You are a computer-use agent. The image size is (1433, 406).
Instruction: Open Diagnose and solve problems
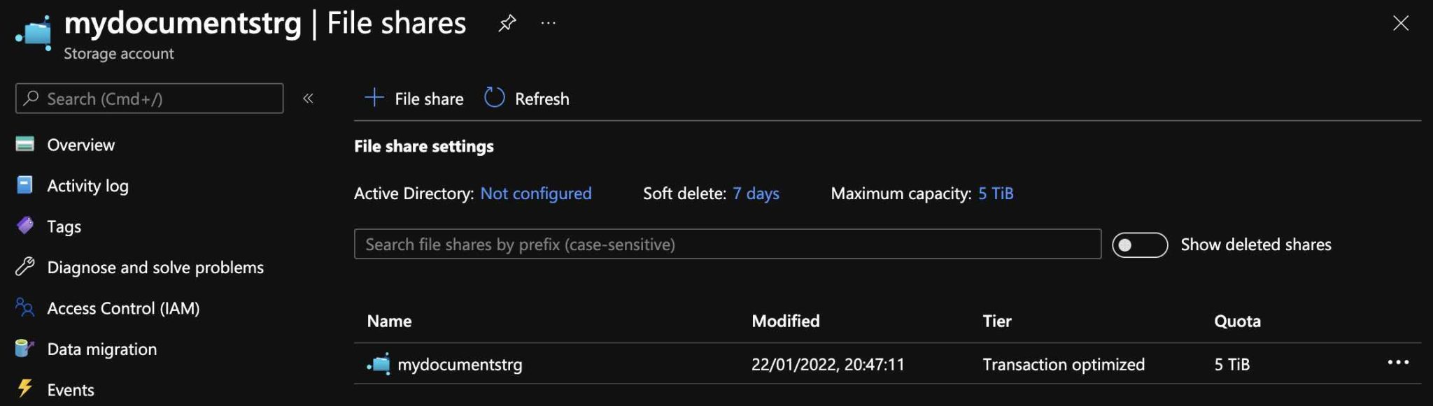155,267
